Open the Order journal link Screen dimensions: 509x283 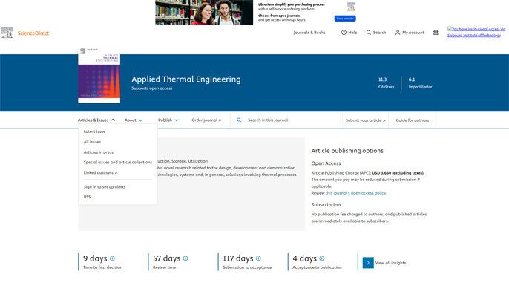tap(206, 120)
